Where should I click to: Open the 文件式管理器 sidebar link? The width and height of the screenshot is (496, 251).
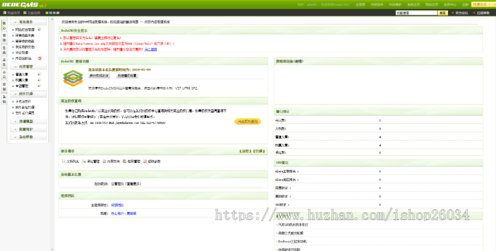[25, 113]
